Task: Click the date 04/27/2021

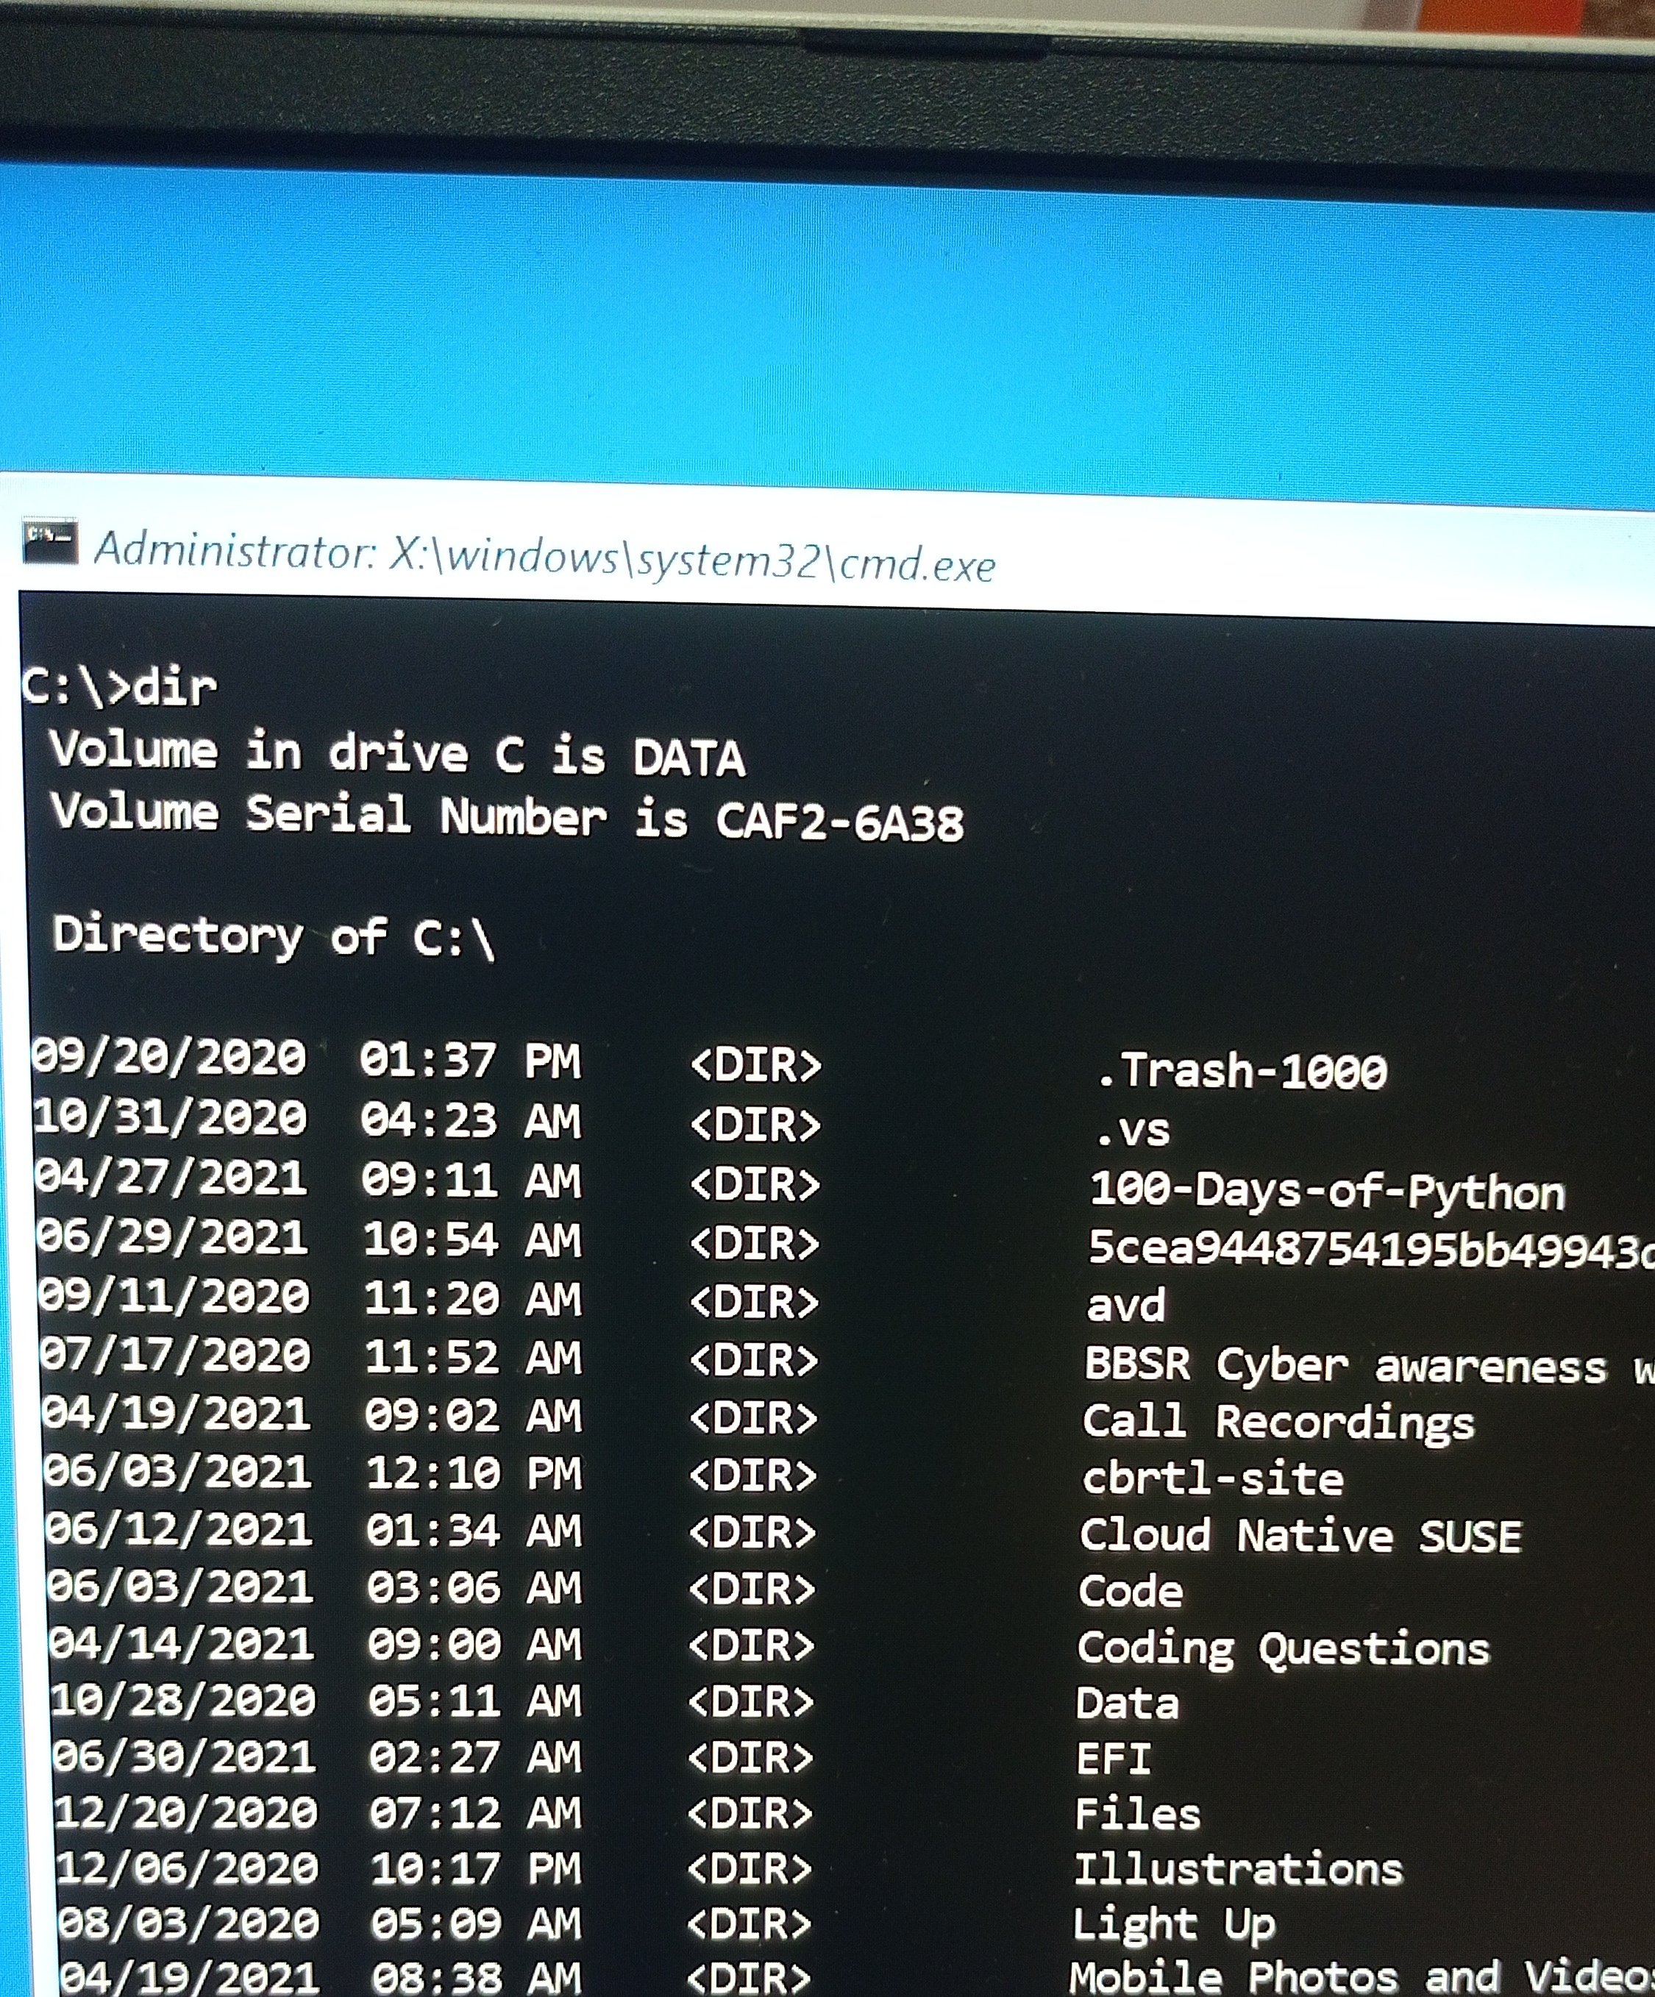Action: pos(171,1178)
